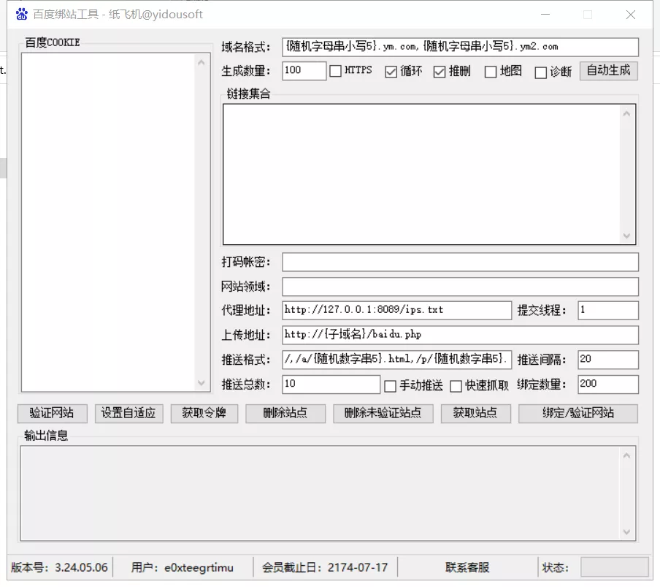
Task: Click the 输出信息 scroll down arrow
Action: 626,531
